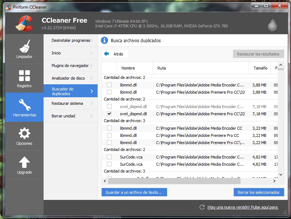Viewport: 291px width, 219px height.
Task: Open Desinstalar programas tool
Action: point(71,40)
